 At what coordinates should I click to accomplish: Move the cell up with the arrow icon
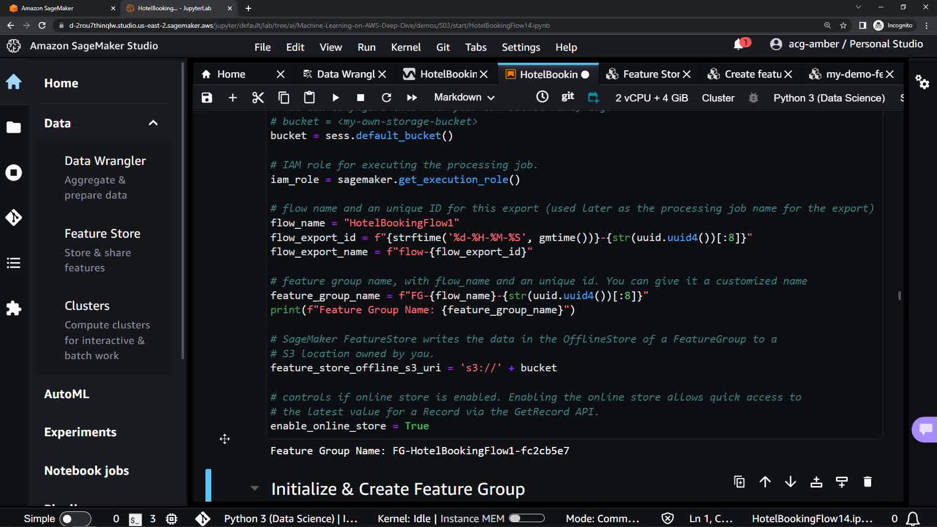pos(765,482)
